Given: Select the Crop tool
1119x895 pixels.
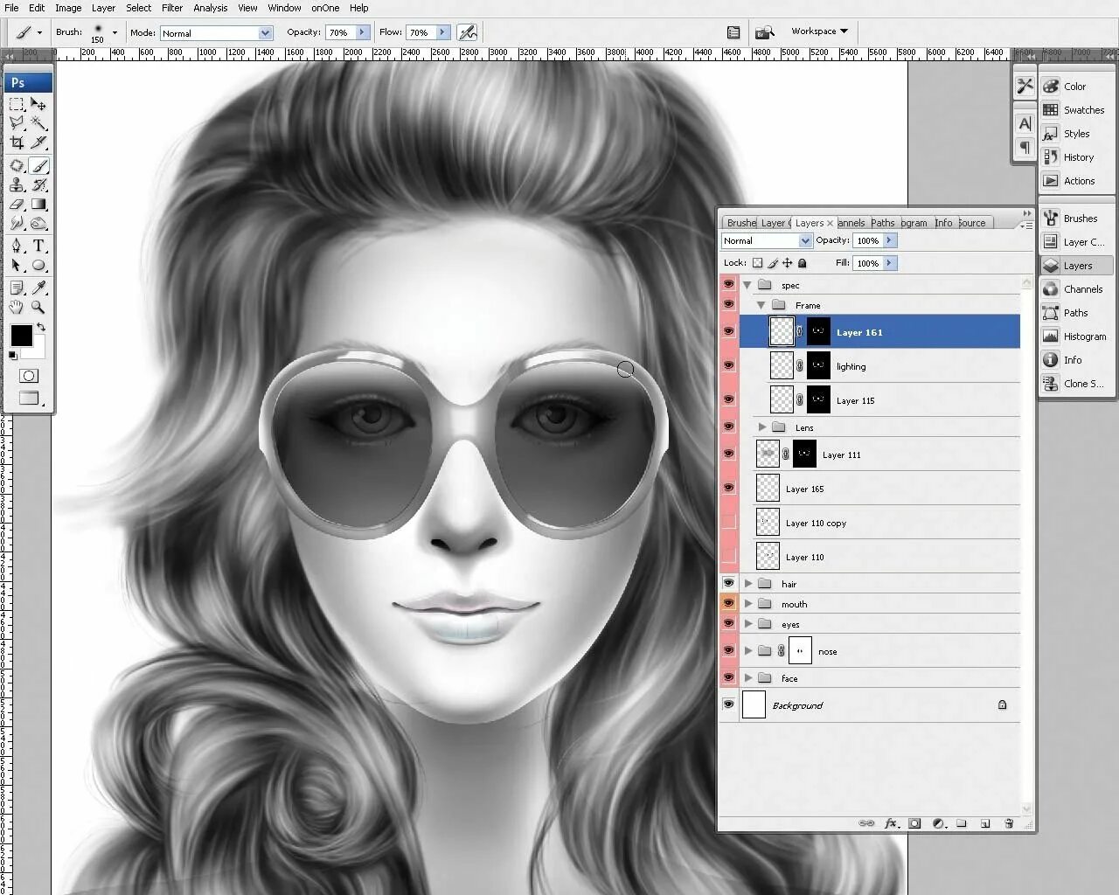Looking at the screenshot, I should point(17,142).
